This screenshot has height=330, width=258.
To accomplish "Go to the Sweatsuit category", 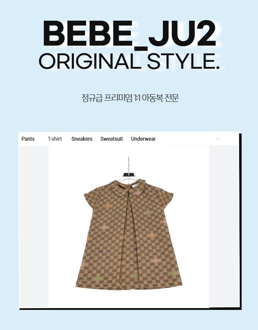I will [x=112, y=139].
